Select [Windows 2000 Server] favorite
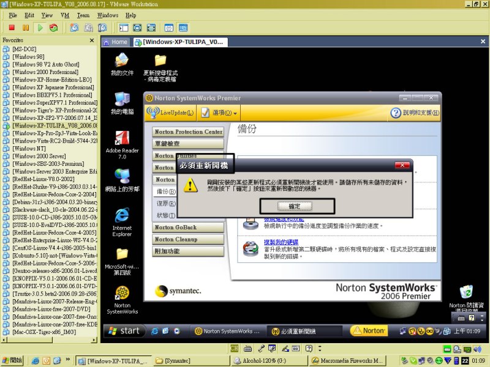 (x=39, y=156)
